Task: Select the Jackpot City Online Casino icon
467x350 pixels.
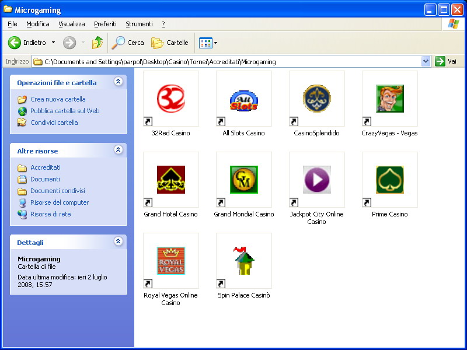Action: pos(317,180)
